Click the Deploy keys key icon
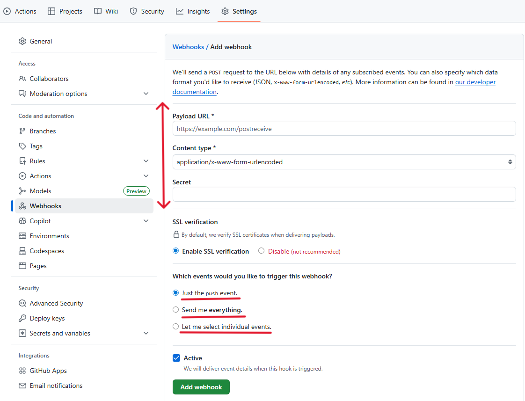 click(x=22, y=318)
